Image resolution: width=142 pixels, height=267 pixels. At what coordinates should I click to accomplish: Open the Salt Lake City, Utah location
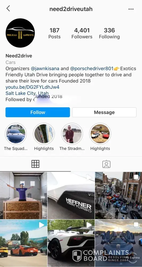27,93
